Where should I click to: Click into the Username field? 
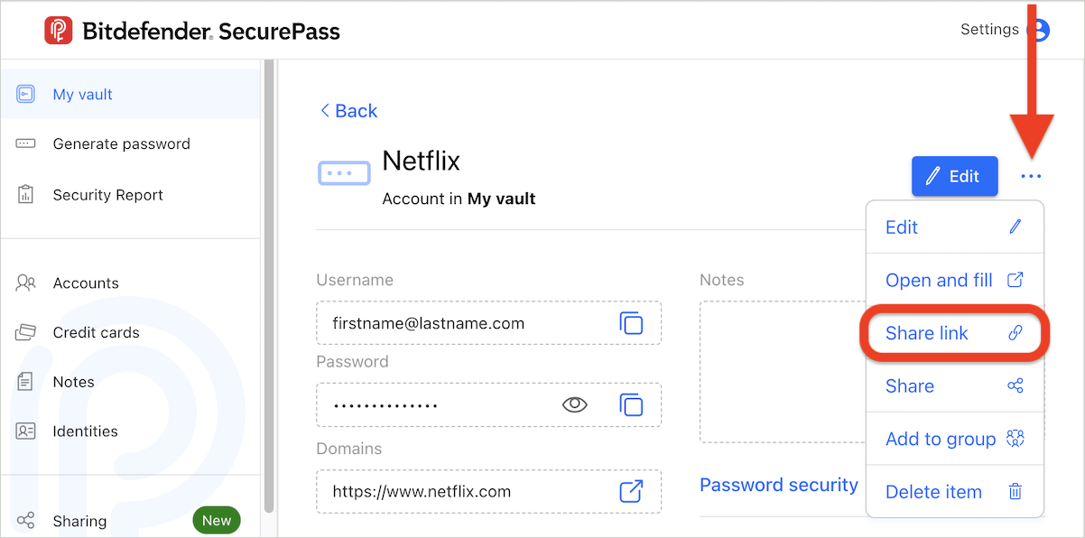tap(488, 323)
